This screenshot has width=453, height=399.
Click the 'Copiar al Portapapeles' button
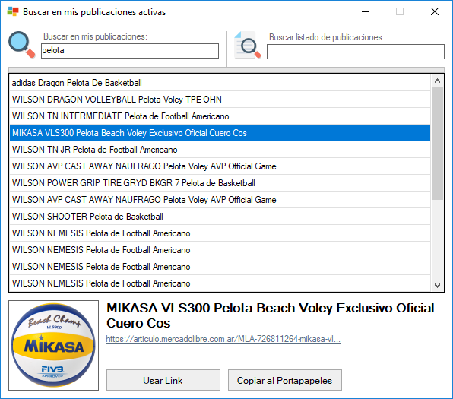[x=285, y=380]
